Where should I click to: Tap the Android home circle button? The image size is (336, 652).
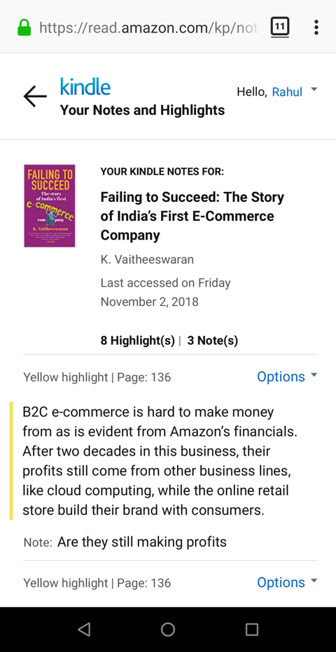pos(168,630)
